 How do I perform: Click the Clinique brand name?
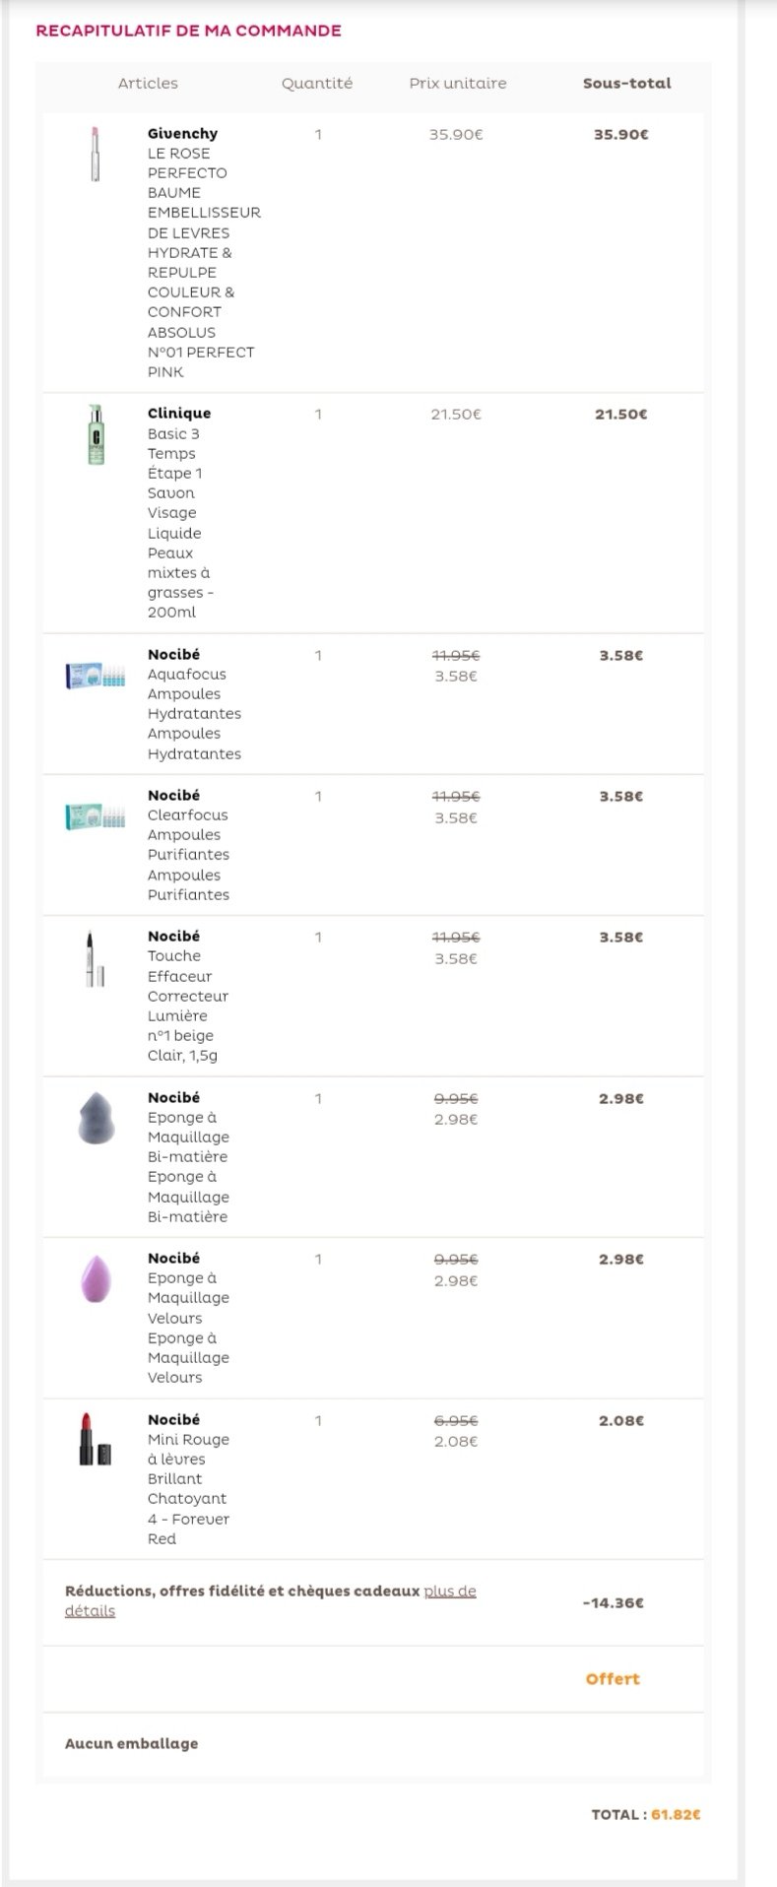tap(179, 413)
